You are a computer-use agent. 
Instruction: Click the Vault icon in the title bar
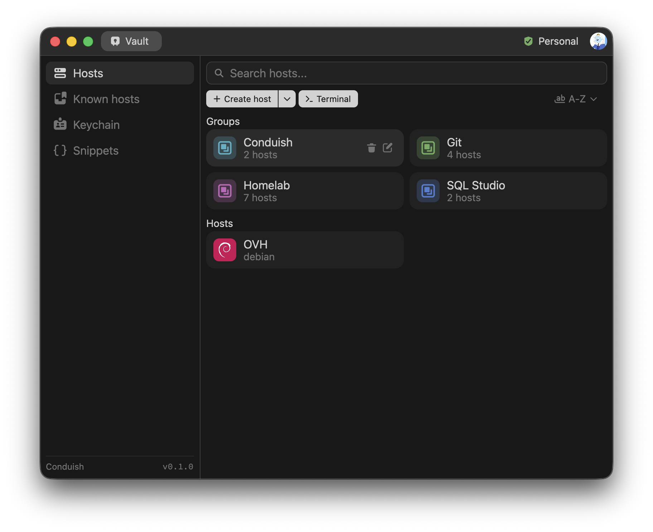(x=115, y=41)
